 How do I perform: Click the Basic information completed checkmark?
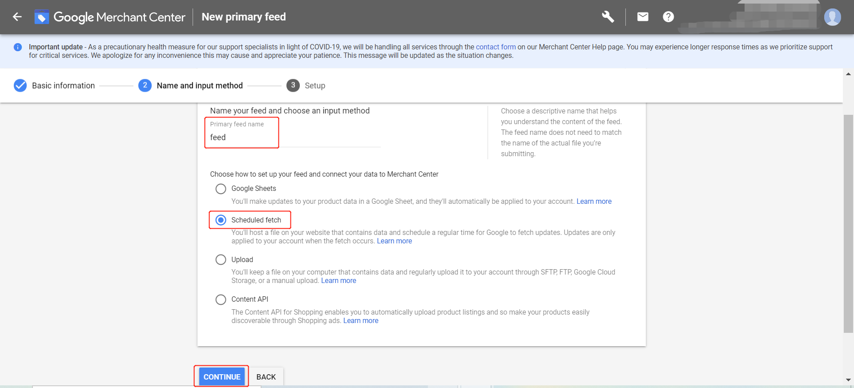[20, 85]
